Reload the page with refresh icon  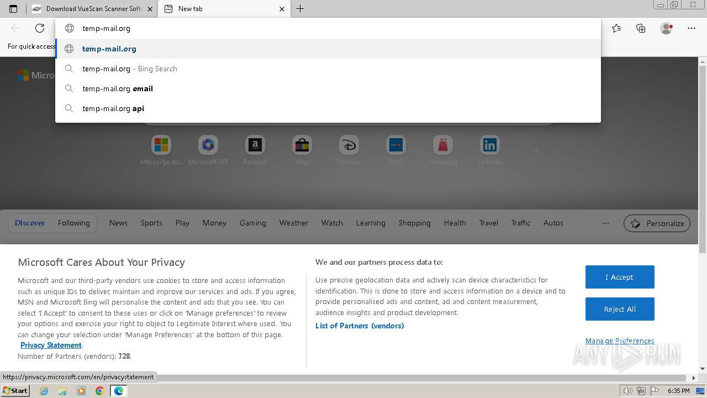(x=40, y=28)
